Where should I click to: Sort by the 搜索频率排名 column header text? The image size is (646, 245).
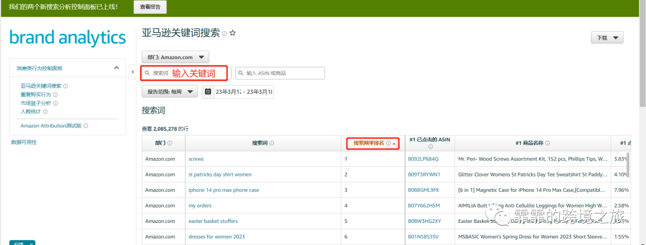coord(368,143)
